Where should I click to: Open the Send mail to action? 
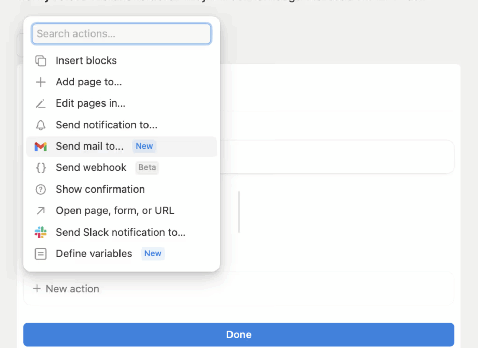point(90,146)
